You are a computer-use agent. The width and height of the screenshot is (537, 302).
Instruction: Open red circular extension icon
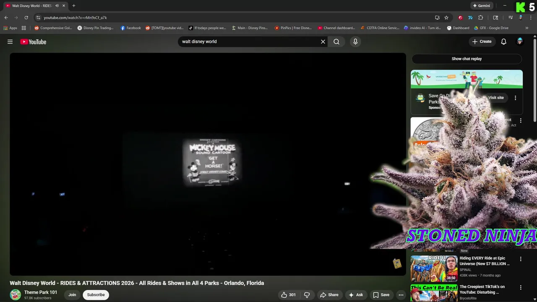(x=460, y=18)
